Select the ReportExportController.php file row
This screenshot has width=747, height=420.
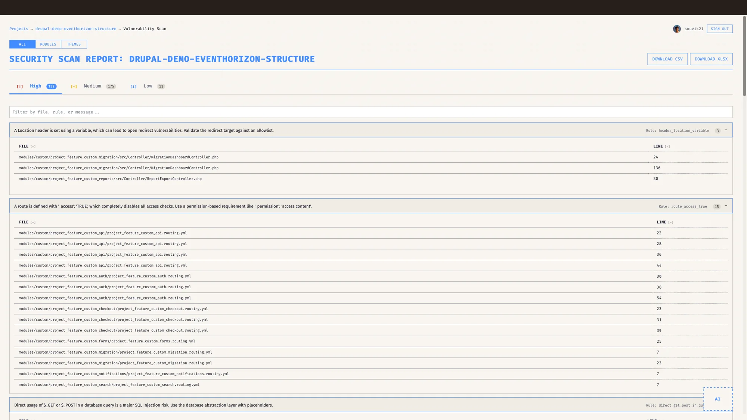pyautogui.click(x=371, y=179)
